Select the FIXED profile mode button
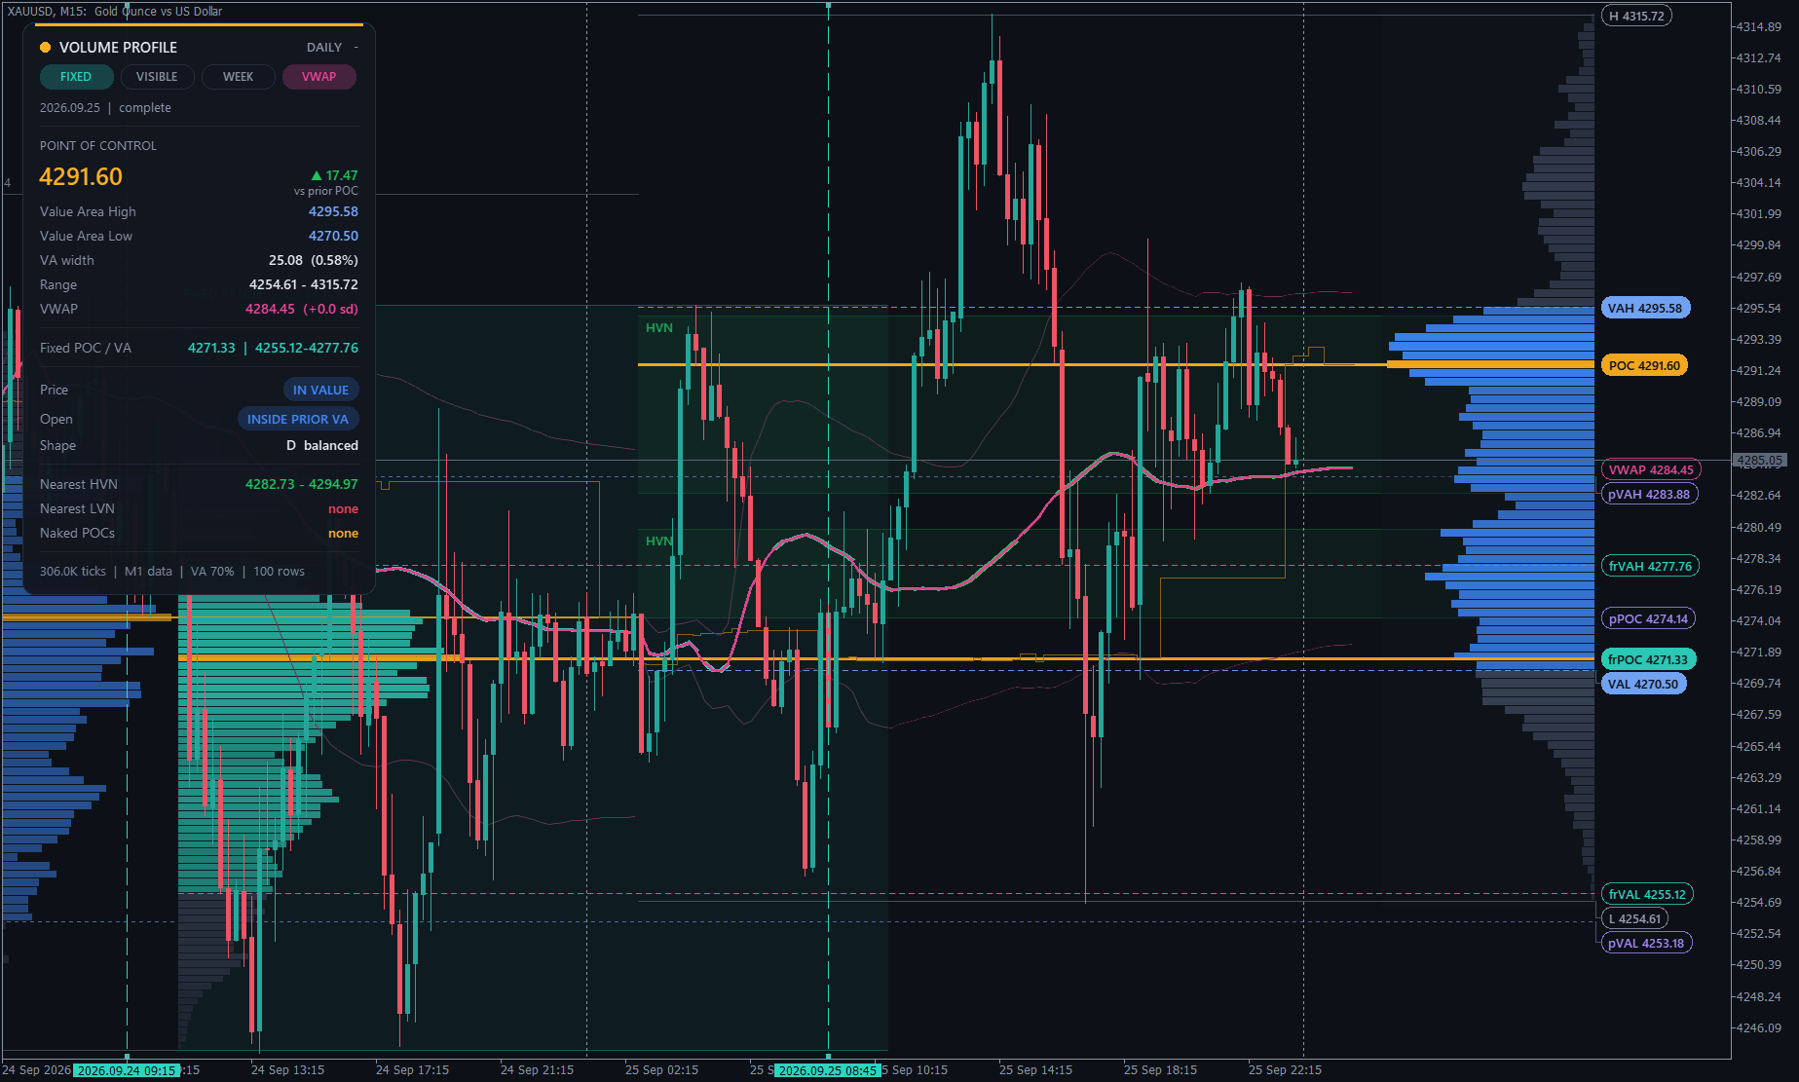 [x=76, y=77]
